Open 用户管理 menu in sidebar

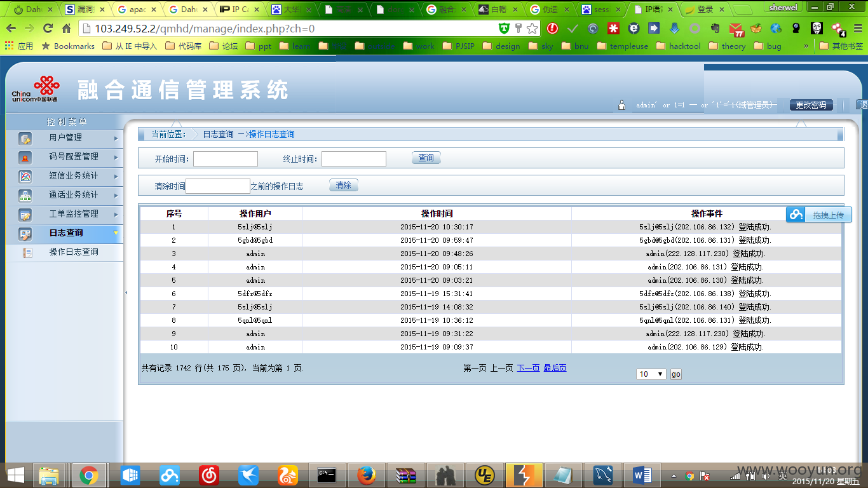(x=65, y=138)
